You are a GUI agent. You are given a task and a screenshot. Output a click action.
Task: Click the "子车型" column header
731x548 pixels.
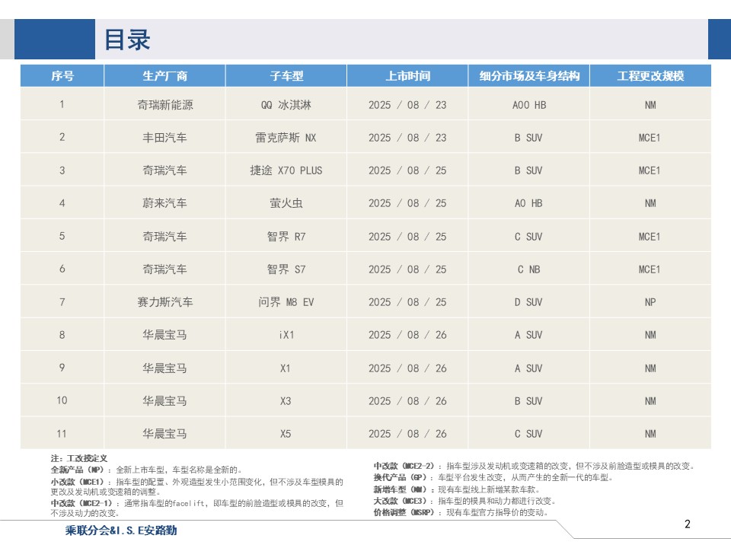(286, 76)
